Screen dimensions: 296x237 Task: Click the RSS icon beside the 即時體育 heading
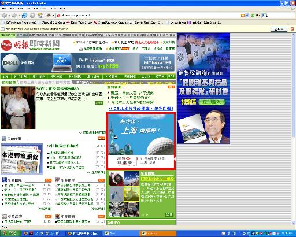101,216
